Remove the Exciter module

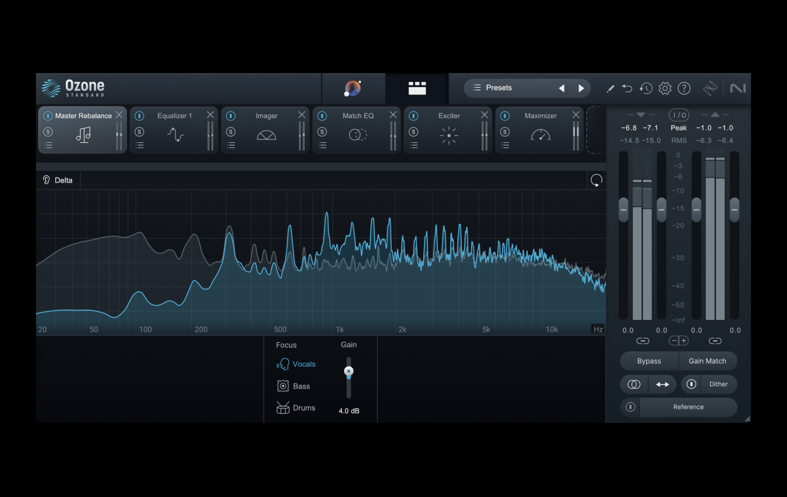(485, 115)
